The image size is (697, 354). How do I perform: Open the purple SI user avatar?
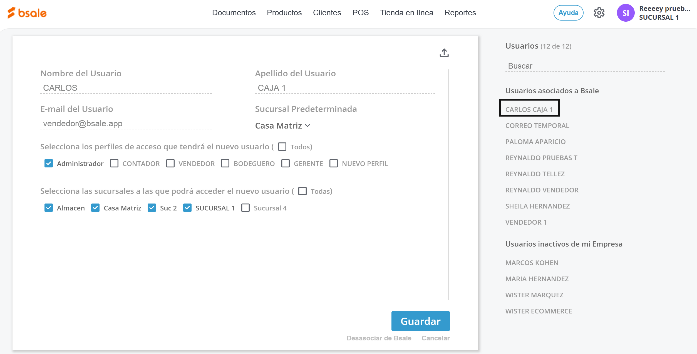[x=625, y=13]
